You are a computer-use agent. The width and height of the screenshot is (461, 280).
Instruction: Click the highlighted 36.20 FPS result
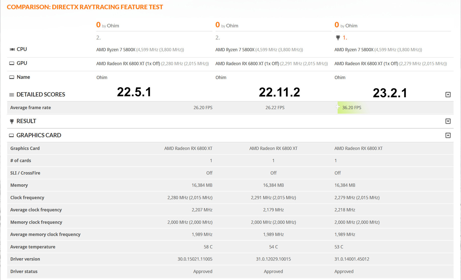pyautogui.click(x=352, y=108)
